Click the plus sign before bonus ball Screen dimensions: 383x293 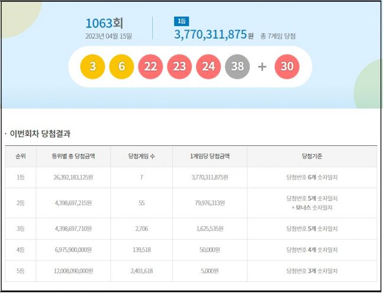(262, 67)
